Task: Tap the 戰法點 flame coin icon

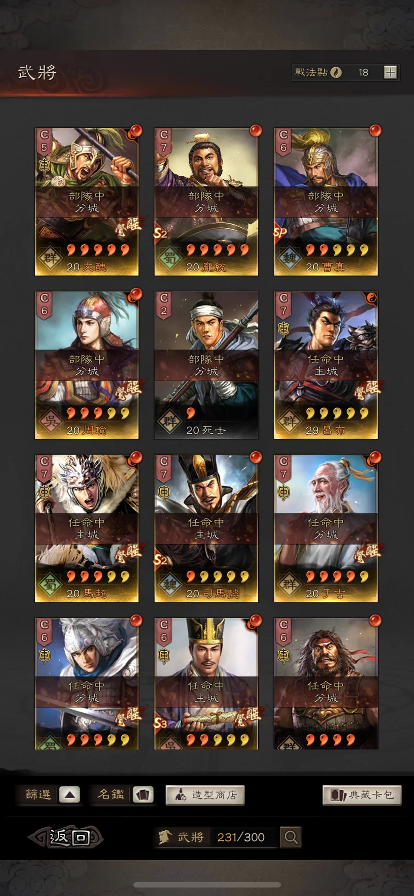Action: coord(336,72)
